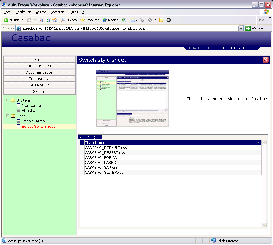The height and width of the screenshot is (245, 273).
Task: Click the Refresh page icon
Action: coord(47,20)
